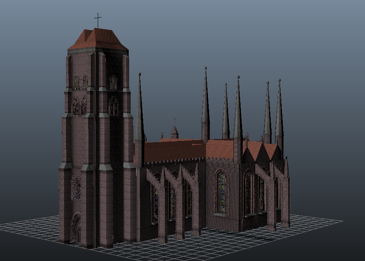This screenshot has width=365, height=261.
Task: Select the top-level twin windows on the tower's left face
Action: [81, 82]
